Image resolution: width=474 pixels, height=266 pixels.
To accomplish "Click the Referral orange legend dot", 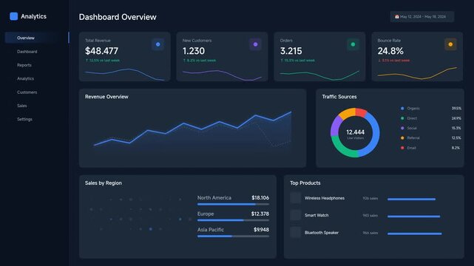I will pyautogui.click(x=402, y=138).
